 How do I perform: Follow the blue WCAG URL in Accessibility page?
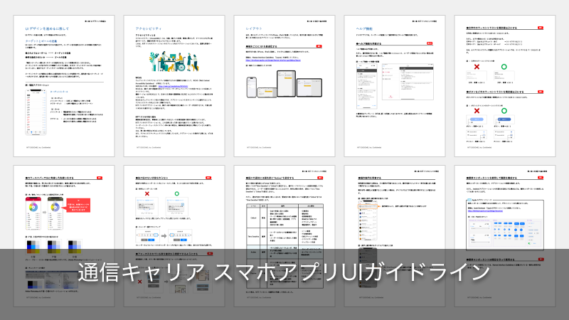coord(173,86)
